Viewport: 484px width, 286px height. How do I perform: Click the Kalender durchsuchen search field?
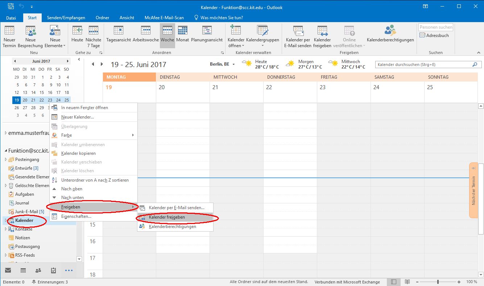424,65
